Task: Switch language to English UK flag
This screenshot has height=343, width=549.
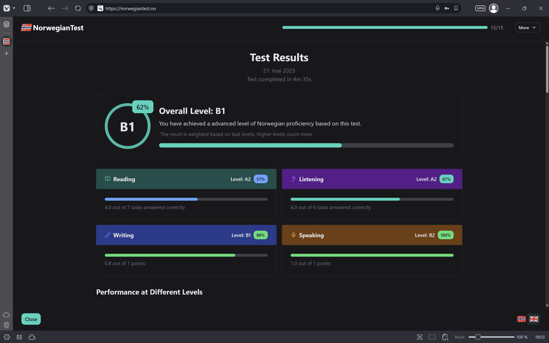Action: coord(534,319)
